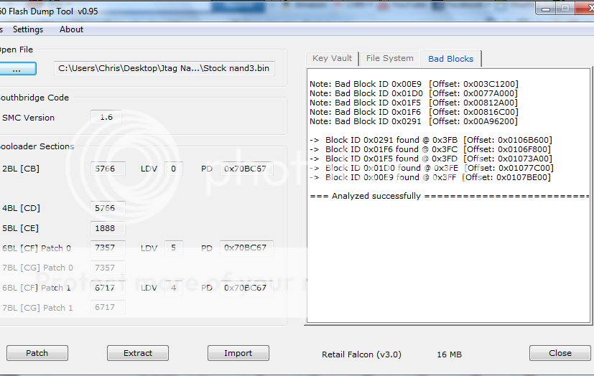Screen dimensions: 594x376
Task: Select the Bad Blocks tab
Action: (450, 59)
